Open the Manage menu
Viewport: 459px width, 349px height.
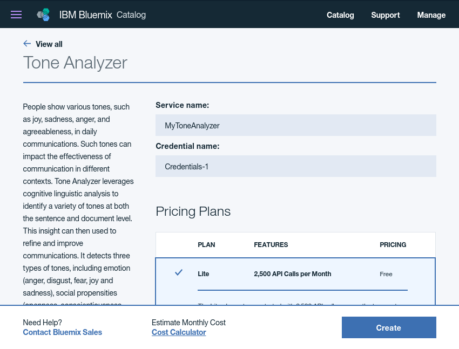coord(431,15)
